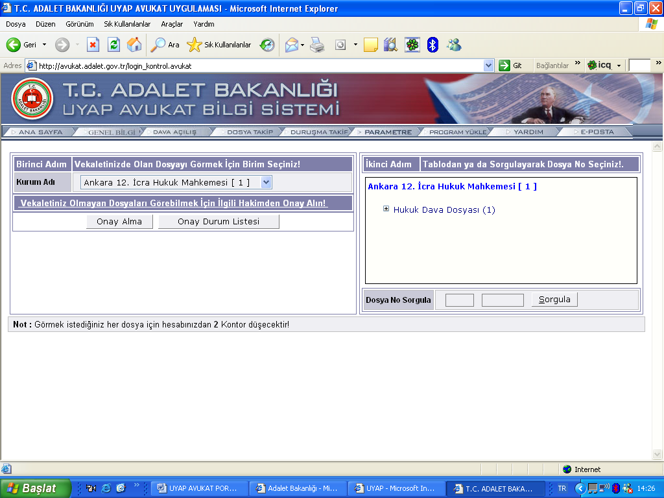
Task: Expand Bağlantılar links chevron
Action: pos(578,63)
